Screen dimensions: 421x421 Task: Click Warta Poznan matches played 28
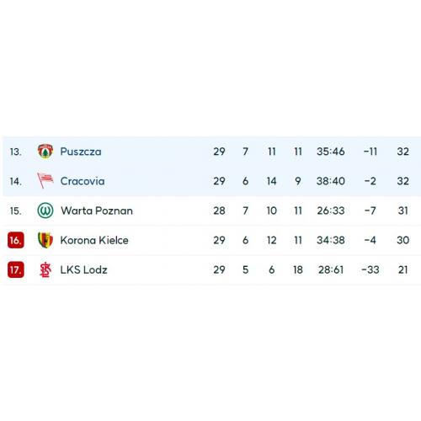(219, 210)
